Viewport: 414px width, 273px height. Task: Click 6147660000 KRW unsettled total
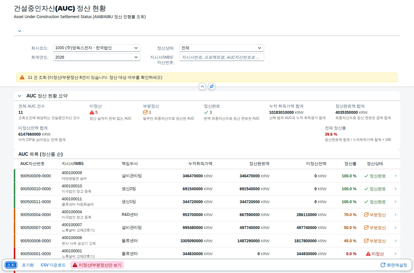[34, 134]
